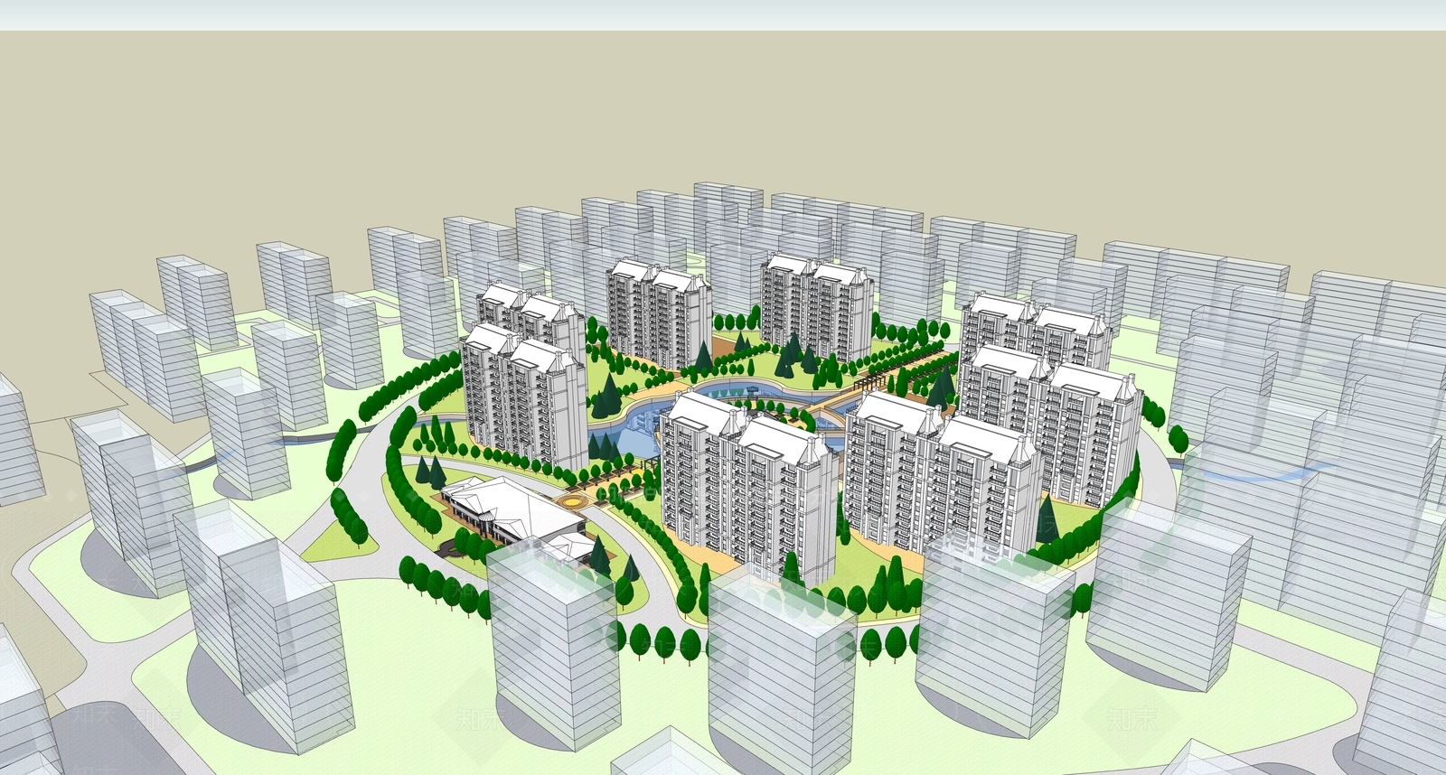Click the pavilion standing in the central pond
This screenshot has height=775, width=1446.
754,391
